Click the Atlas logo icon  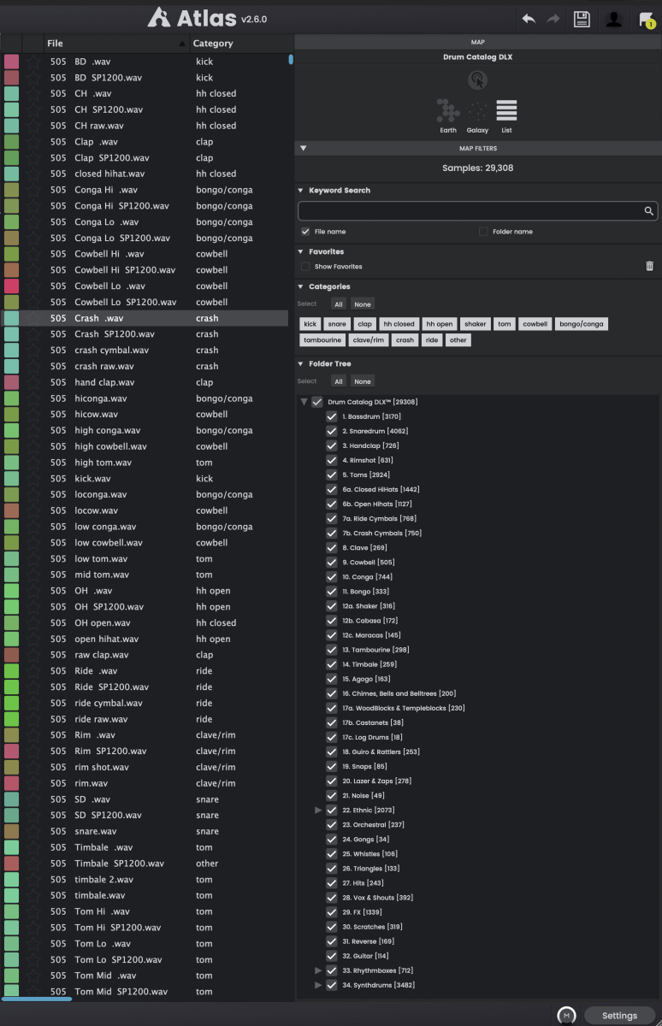[x=159, y=17]
